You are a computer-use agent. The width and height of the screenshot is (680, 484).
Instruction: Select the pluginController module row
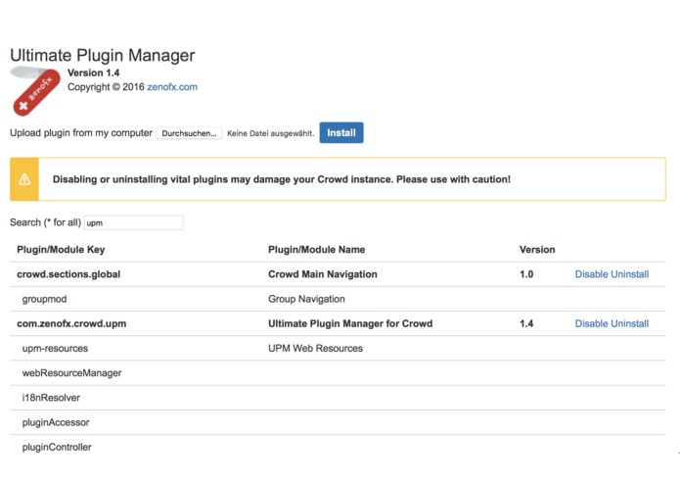click(338, 448)
